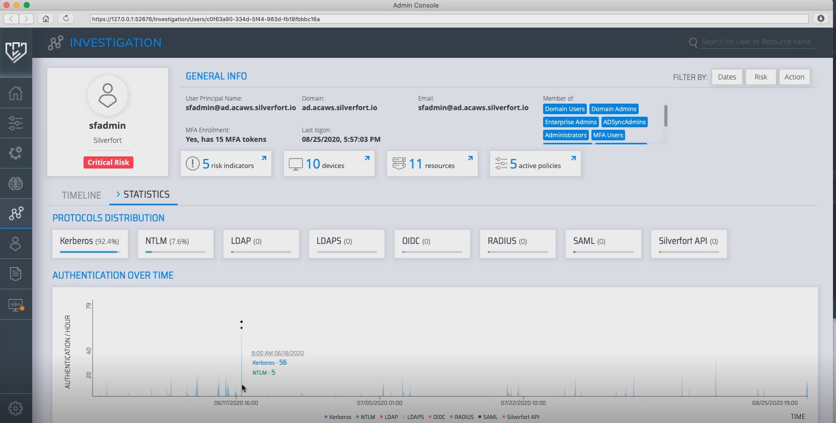
Task: Click the browser home button
Action: pyautogui.click(x=46, y=19)
